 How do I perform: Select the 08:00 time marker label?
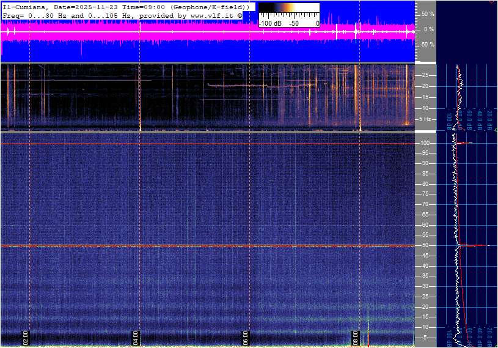355,338
